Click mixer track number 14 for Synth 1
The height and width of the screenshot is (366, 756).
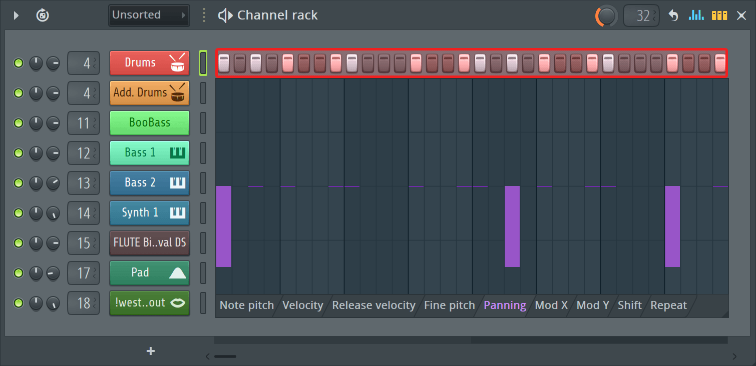click(x=84, y=213)
